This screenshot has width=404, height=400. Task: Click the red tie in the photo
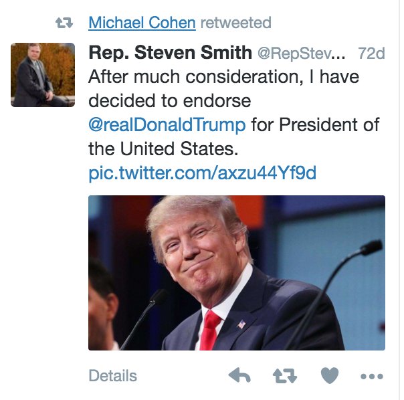(209, 330)
